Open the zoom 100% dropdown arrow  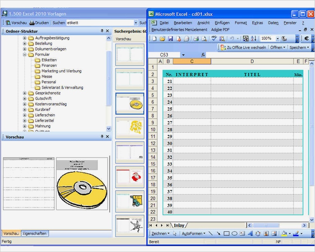[x=278, y=38]
